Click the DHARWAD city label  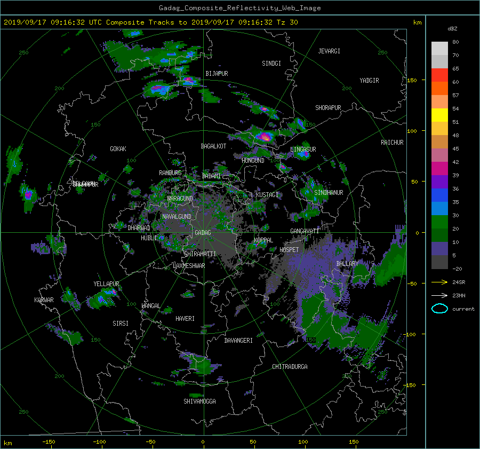click(x=139, y=228)
